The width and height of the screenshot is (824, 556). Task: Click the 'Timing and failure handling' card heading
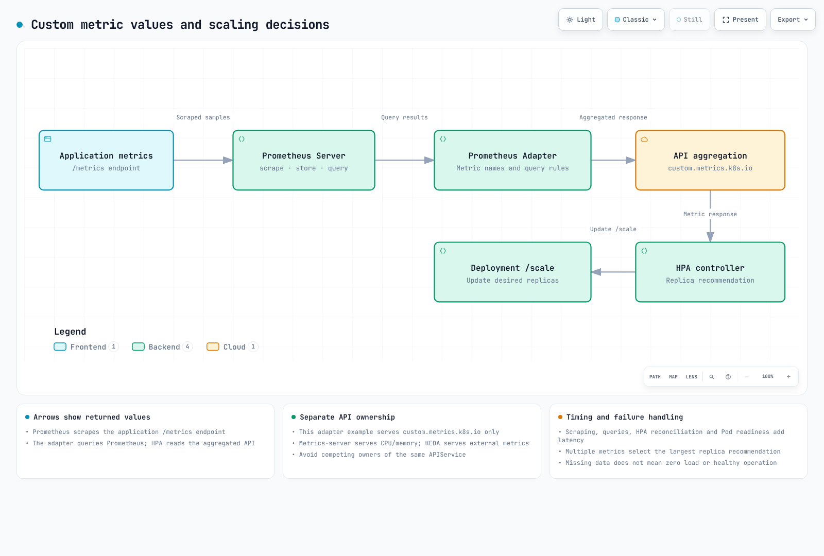[x=625, y=417]
